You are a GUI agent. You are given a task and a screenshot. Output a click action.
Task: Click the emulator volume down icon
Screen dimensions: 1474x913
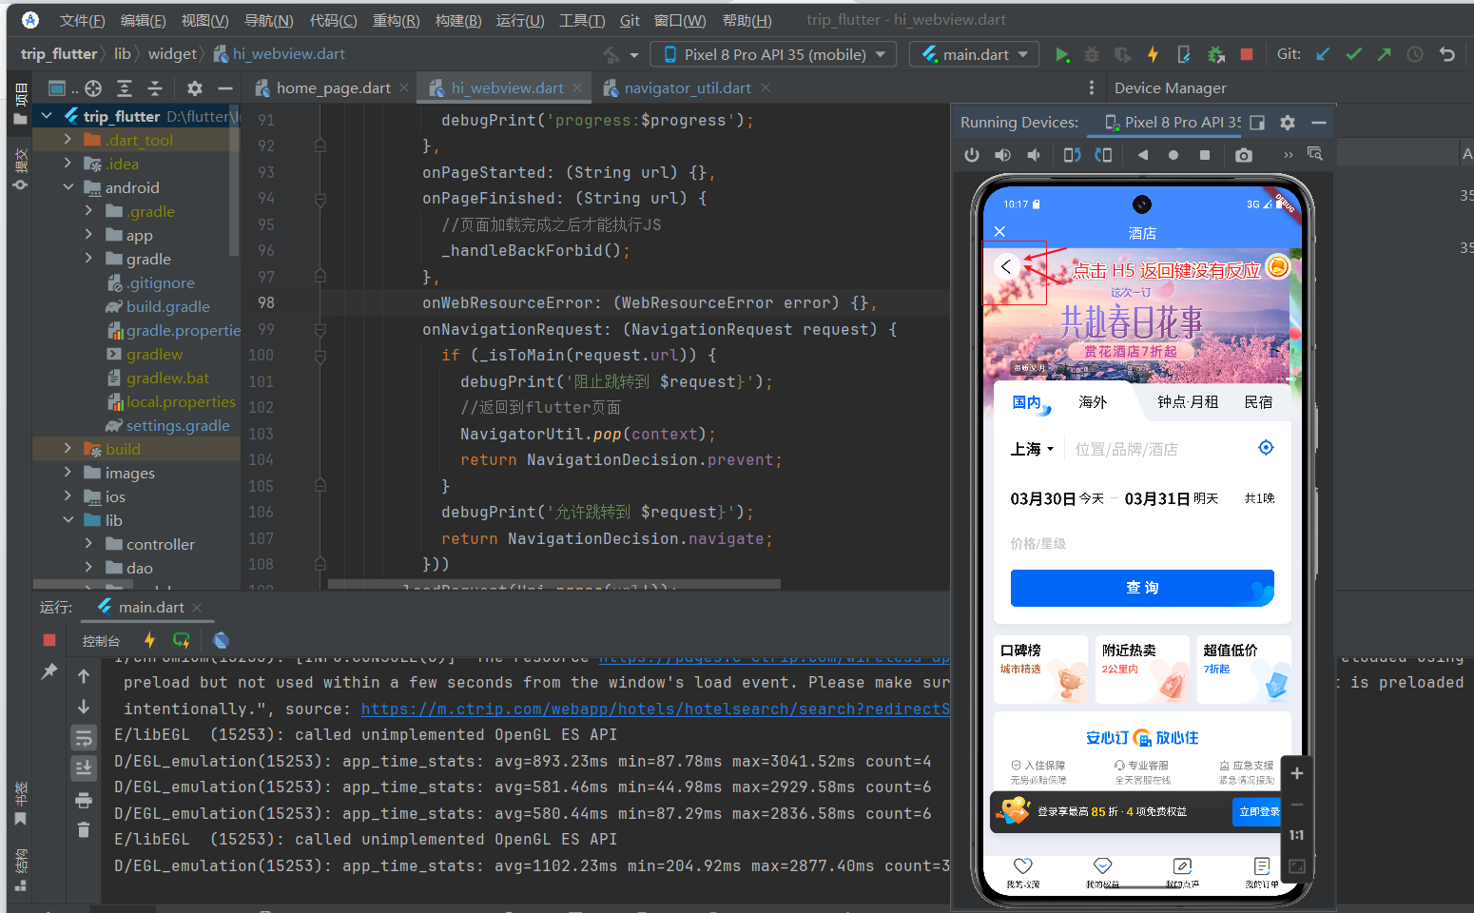(1034, 154)
